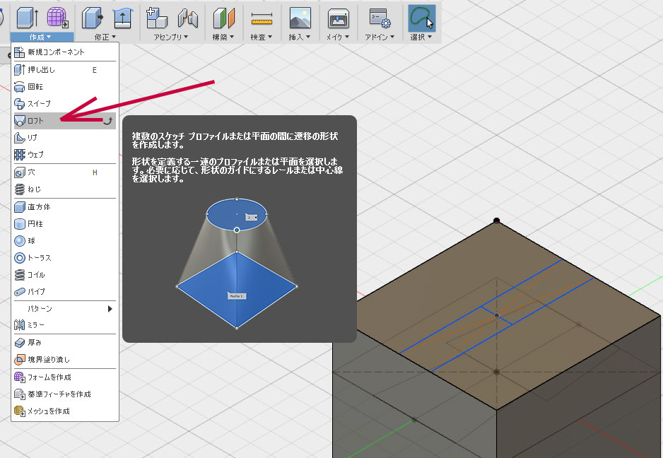Open the 修正 dropdown menu
Screen dimensions: 663x458
105,37
